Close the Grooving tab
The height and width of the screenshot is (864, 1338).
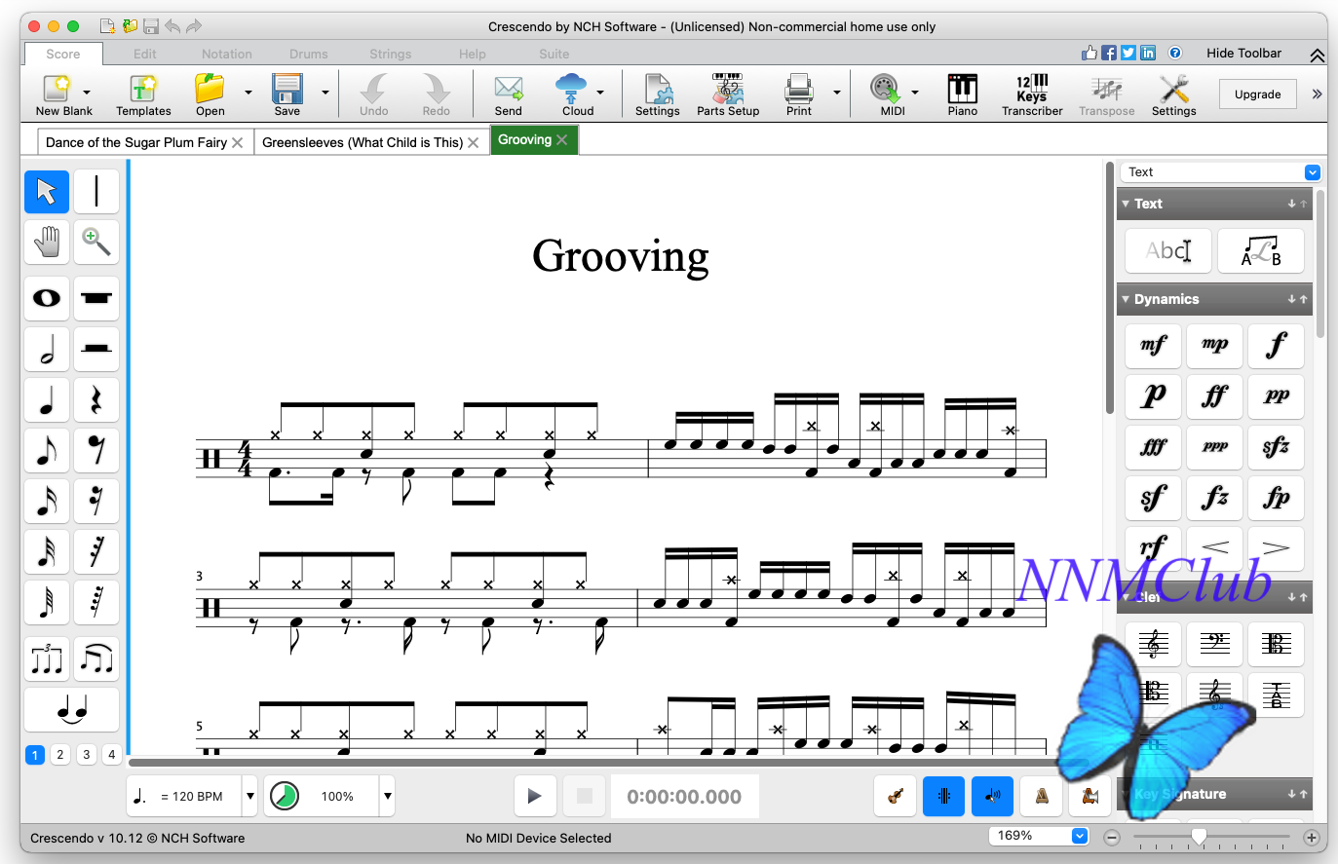point(561,140)
